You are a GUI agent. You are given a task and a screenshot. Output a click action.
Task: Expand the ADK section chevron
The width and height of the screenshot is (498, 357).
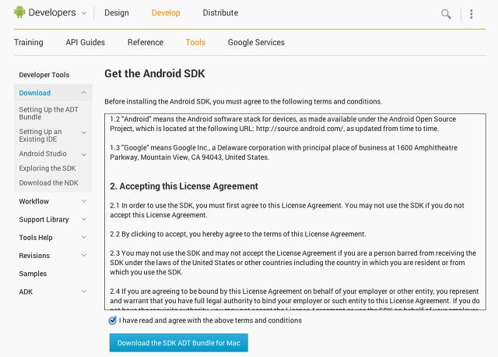pyautogui.click(x=84, y=292)
